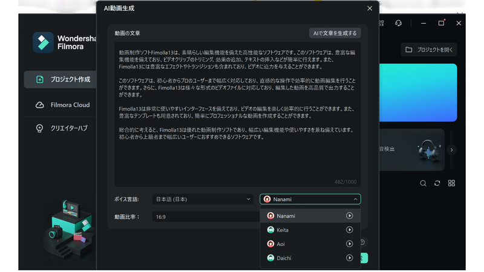Click the クリエイターハブ lightbulb icon
Viewport: 484px width, 272px height.
(x=39, y=128)
